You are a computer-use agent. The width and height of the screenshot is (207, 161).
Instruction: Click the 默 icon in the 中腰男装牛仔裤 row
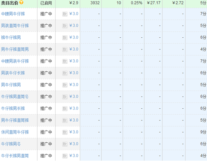point(65,61)
